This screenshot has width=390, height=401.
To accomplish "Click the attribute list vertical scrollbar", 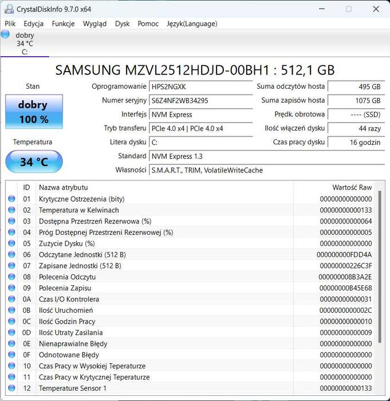I will (380, 267).
